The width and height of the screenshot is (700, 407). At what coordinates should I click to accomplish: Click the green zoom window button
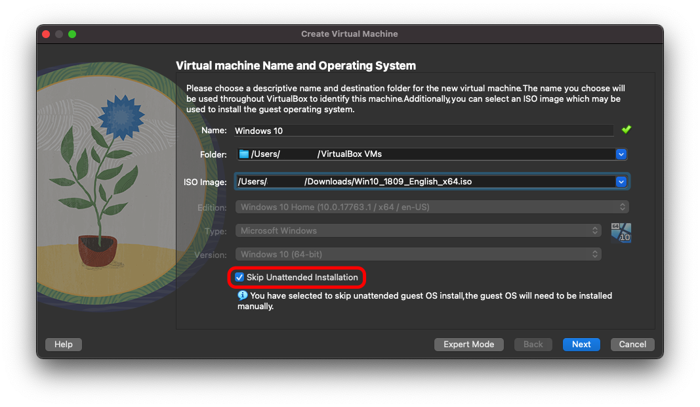point(72,34)
